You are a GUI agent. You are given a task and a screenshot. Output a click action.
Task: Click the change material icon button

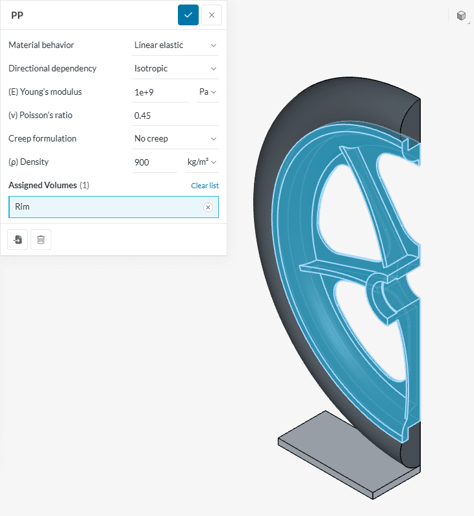pos(18,240)
